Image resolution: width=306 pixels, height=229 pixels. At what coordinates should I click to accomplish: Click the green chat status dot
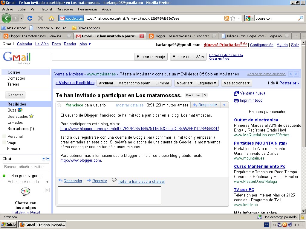coord(4,176)
